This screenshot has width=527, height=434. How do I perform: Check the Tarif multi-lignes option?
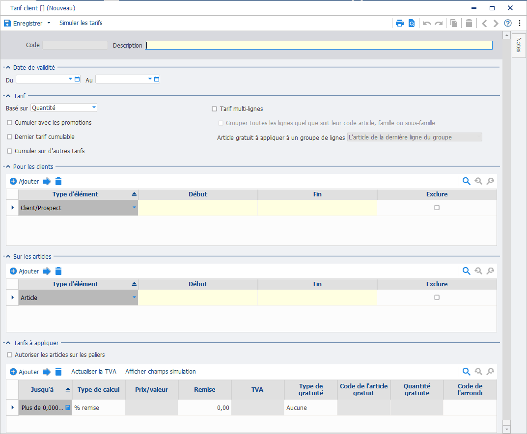[x=214, y=108]
